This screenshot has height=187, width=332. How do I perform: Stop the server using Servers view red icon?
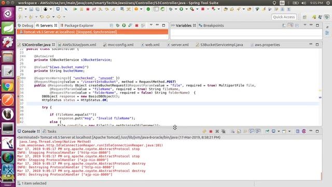pyautogui.click(x=136, y=25)
